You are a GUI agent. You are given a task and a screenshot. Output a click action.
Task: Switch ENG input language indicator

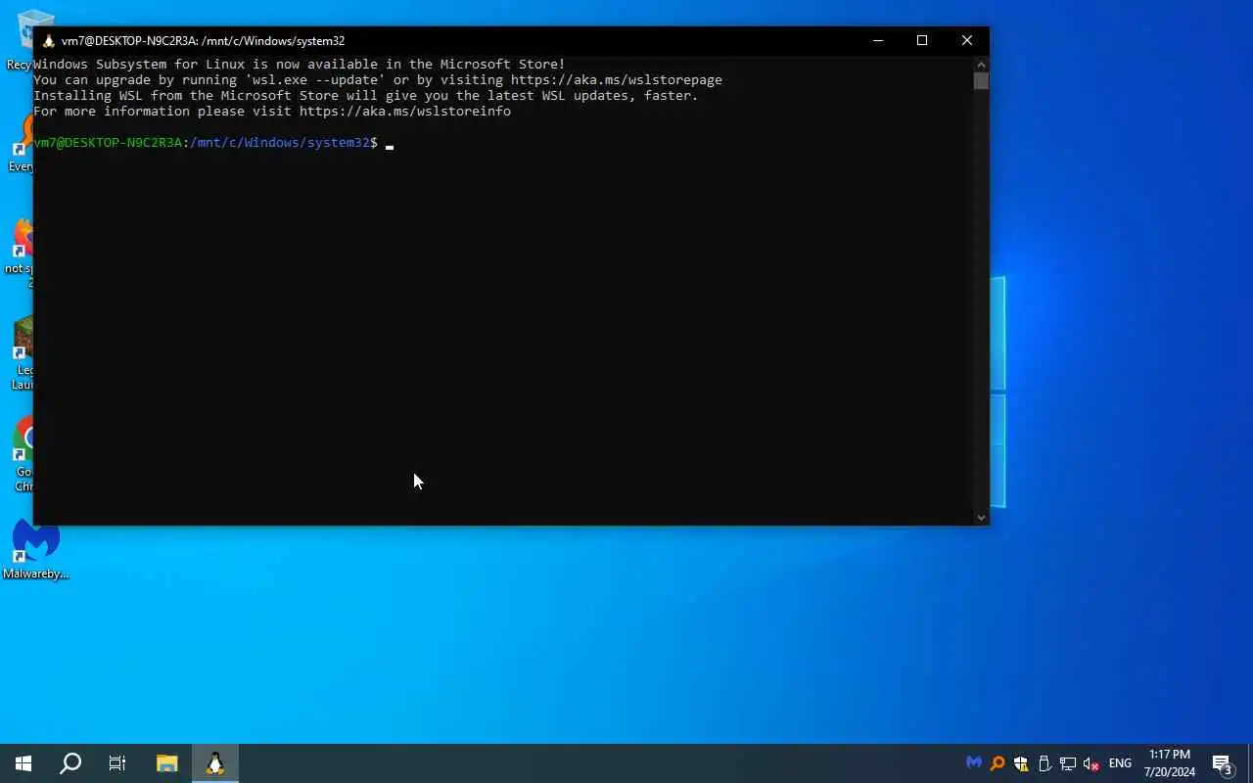[x=1120, y=763]
